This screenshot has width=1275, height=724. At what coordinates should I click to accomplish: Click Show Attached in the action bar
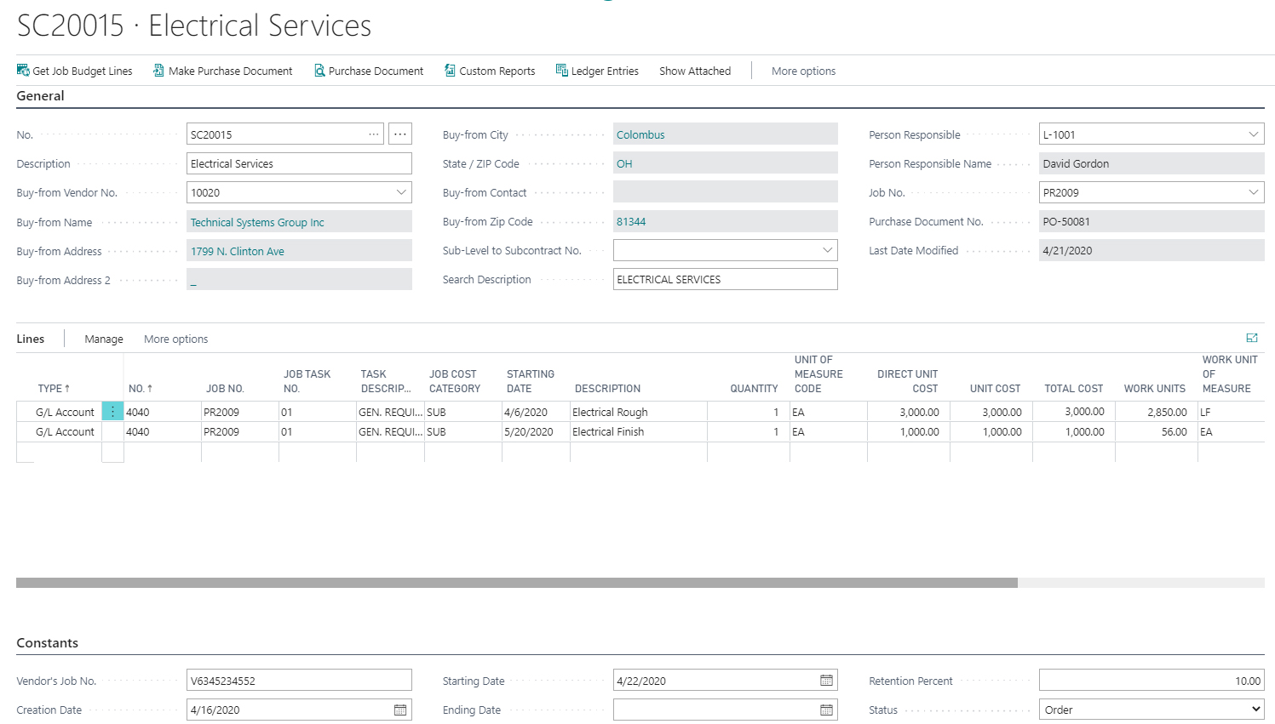[x=694, y=71]
